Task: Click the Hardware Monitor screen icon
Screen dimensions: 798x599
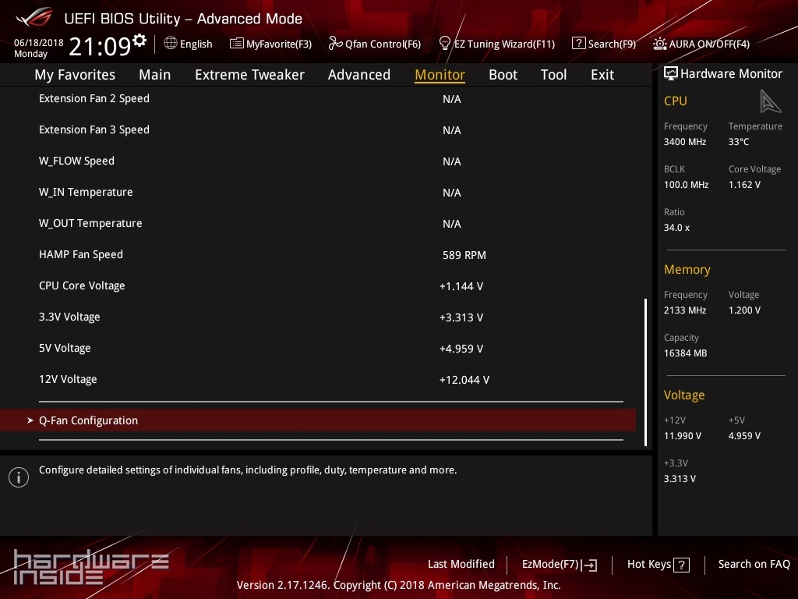Action: coord(671,74)
